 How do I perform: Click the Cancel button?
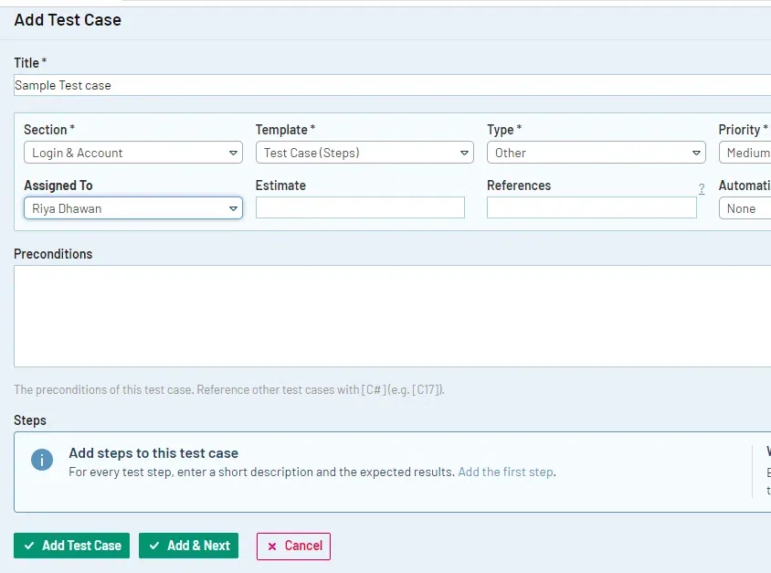293,546
